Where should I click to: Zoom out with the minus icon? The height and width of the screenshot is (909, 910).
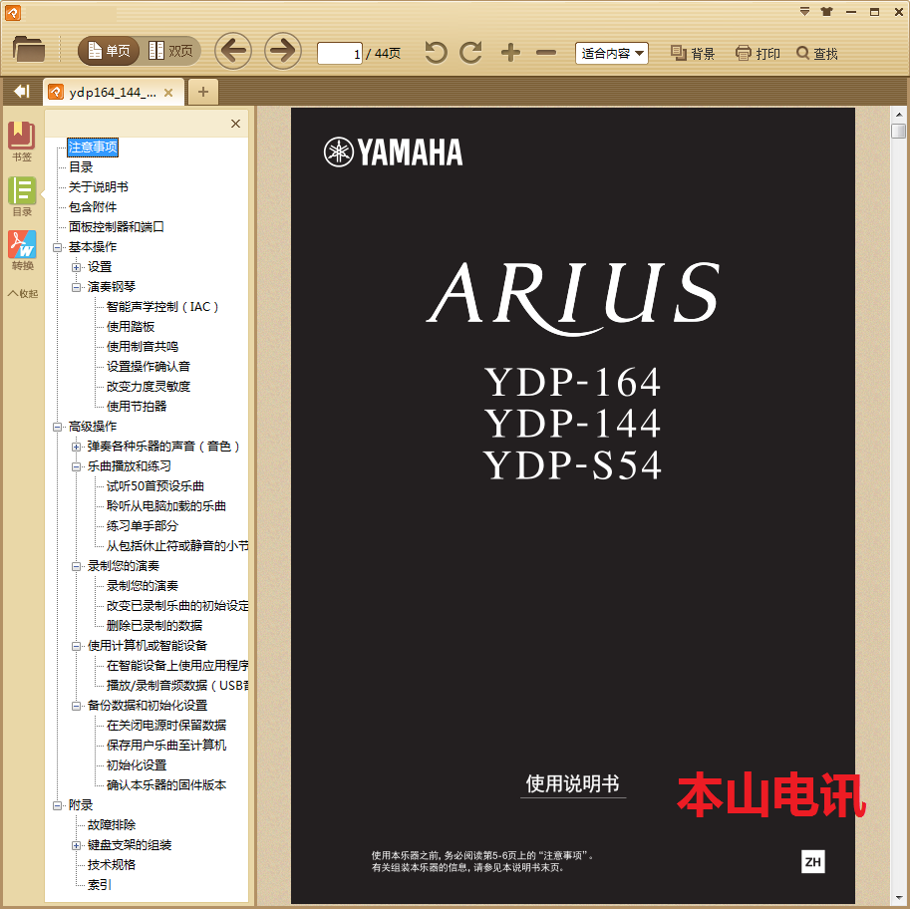pos(546,53)
